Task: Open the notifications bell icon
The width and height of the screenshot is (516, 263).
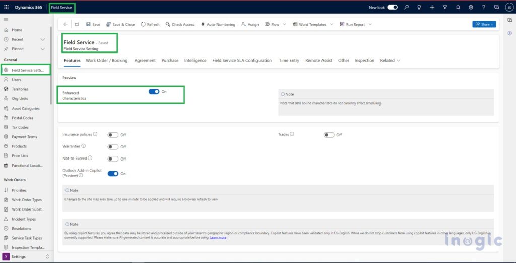Action: pos(458,7)
